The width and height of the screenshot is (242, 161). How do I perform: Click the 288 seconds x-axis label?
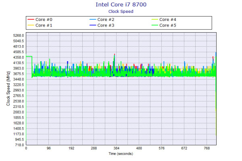[94, 148]
